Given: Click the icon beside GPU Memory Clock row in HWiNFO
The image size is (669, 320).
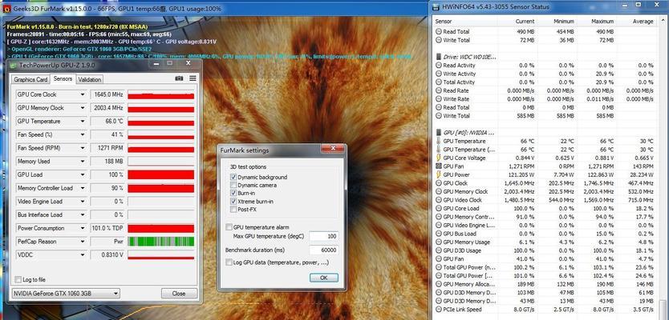Looking at the screenshot, I should [439, 191].
